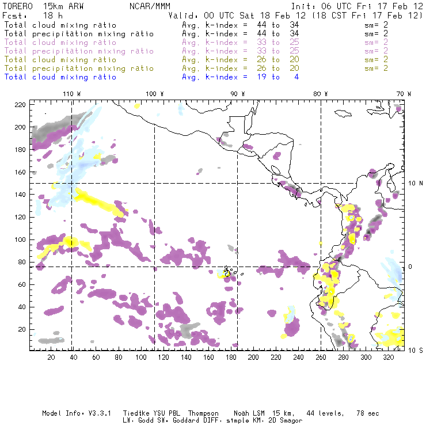Click the "44 levels," footer text
This screenshot has height=426, width=426.
(x=325, y=413)
